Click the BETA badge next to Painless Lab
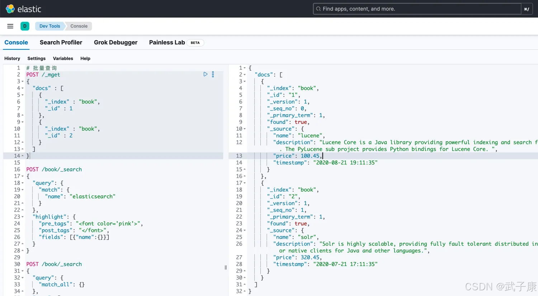The image size is (538, 296). [x=195, y=43]
